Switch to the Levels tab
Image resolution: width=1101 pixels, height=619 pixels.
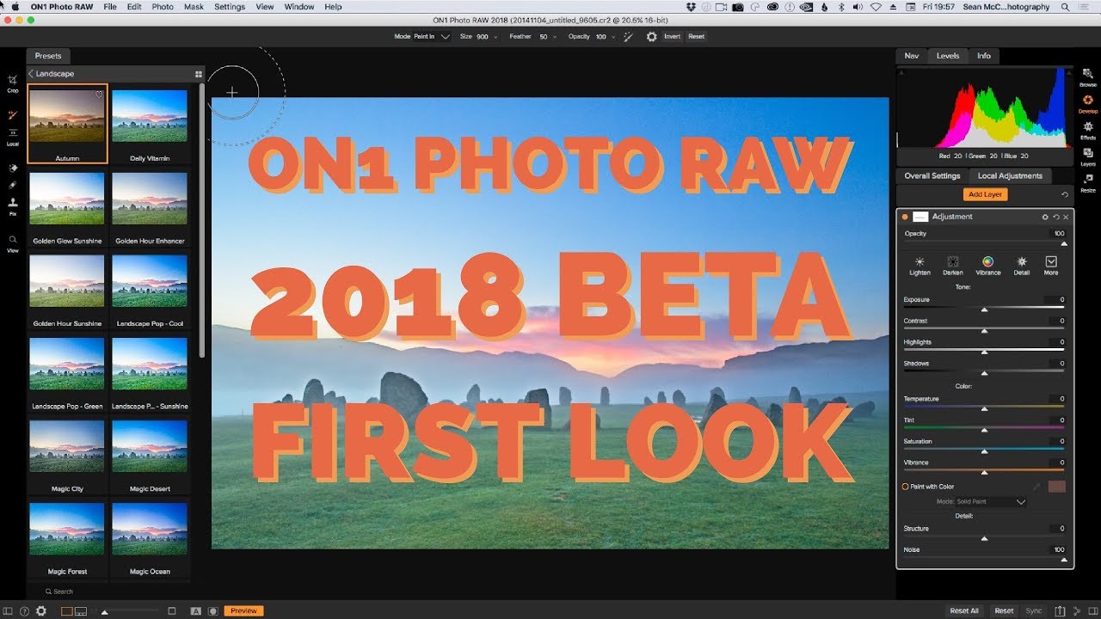tap(948, 56)
